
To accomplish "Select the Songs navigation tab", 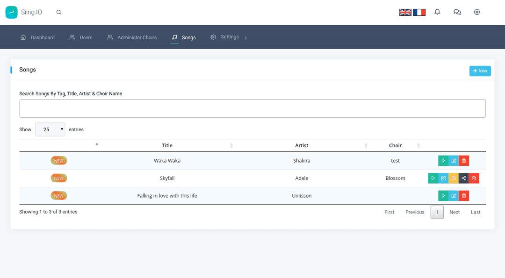I will tap(184, 37).
